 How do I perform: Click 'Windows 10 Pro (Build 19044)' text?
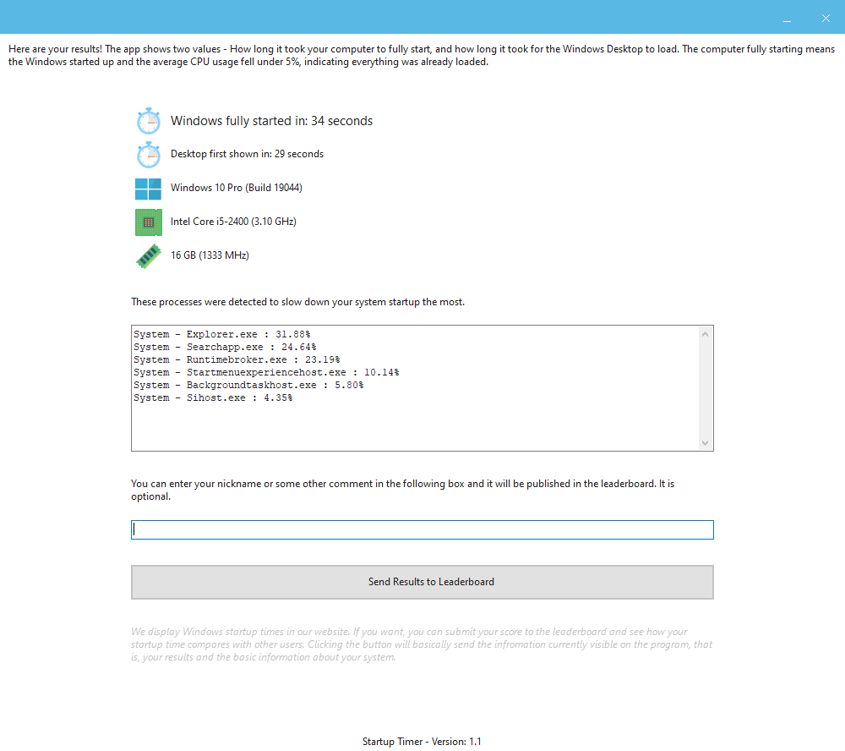(x=236, y=188)
